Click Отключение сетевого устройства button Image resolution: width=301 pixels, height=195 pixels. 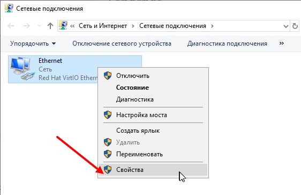click(x=122, y=44)
